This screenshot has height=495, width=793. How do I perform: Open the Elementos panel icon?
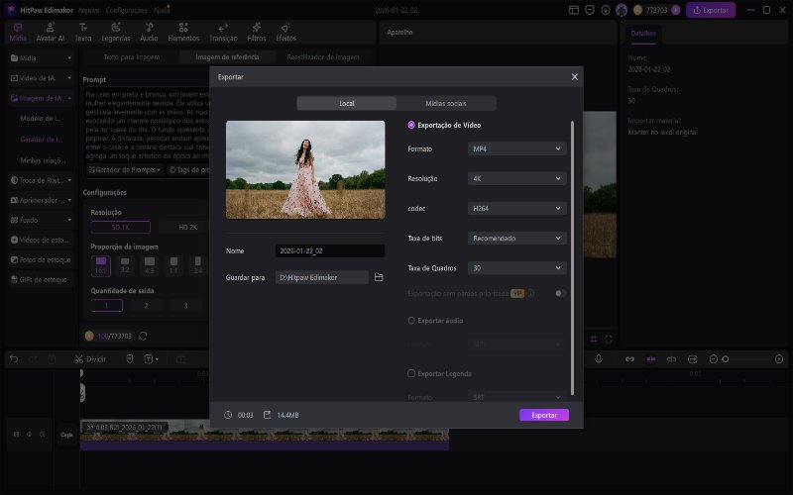[183, 31]
